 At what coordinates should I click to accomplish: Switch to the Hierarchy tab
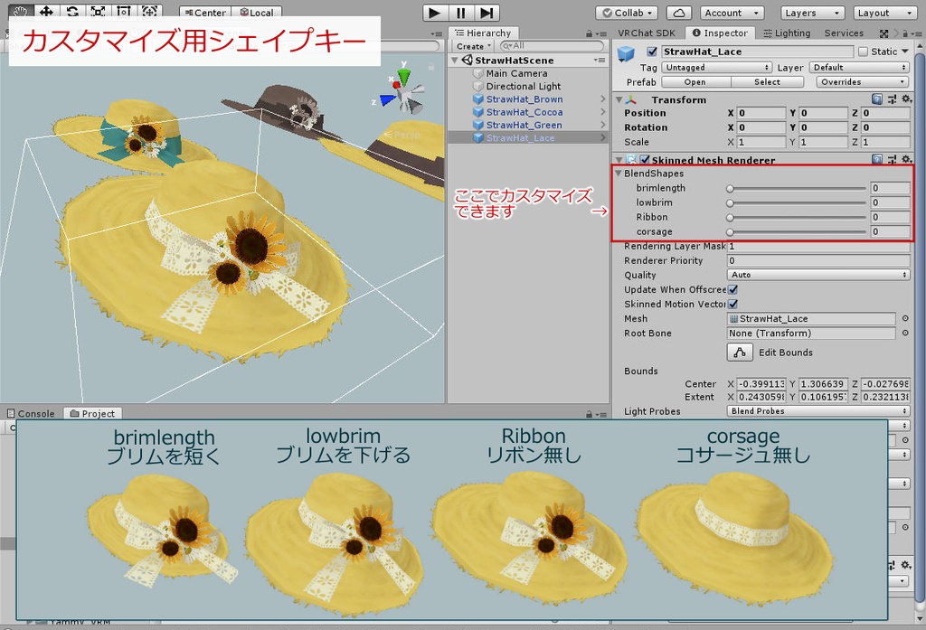(484, 33)
